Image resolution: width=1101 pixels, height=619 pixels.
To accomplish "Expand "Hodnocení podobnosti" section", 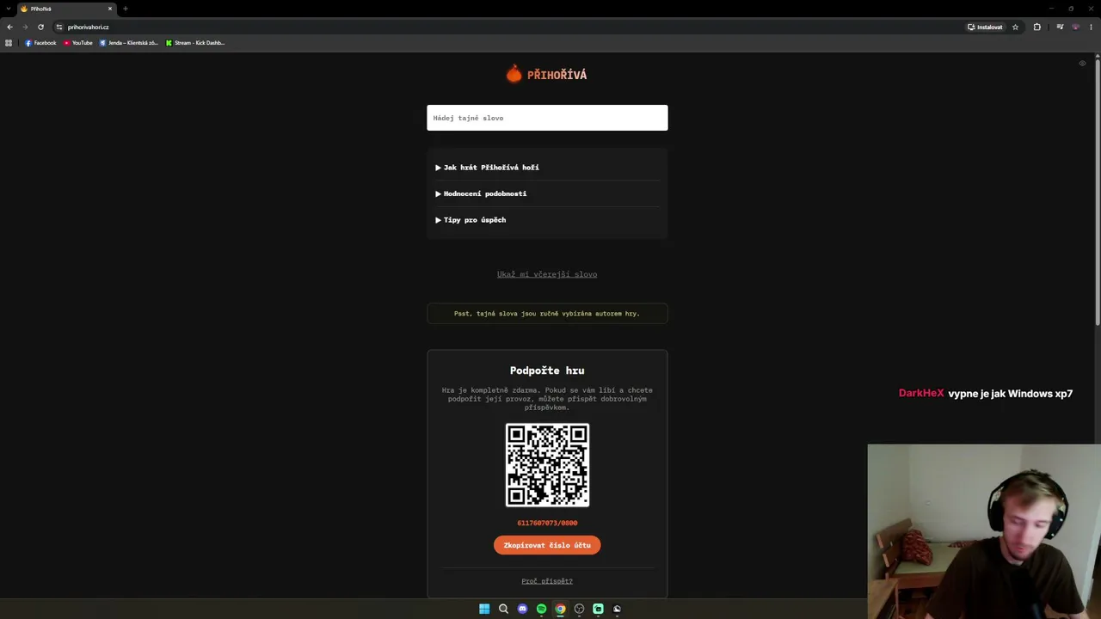I will click(x=481, y=193).
